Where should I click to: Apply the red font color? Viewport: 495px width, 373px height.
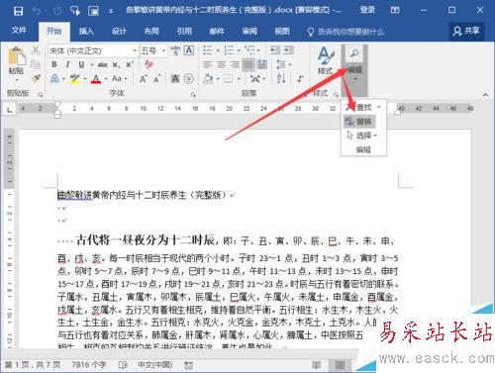[96, 79]
